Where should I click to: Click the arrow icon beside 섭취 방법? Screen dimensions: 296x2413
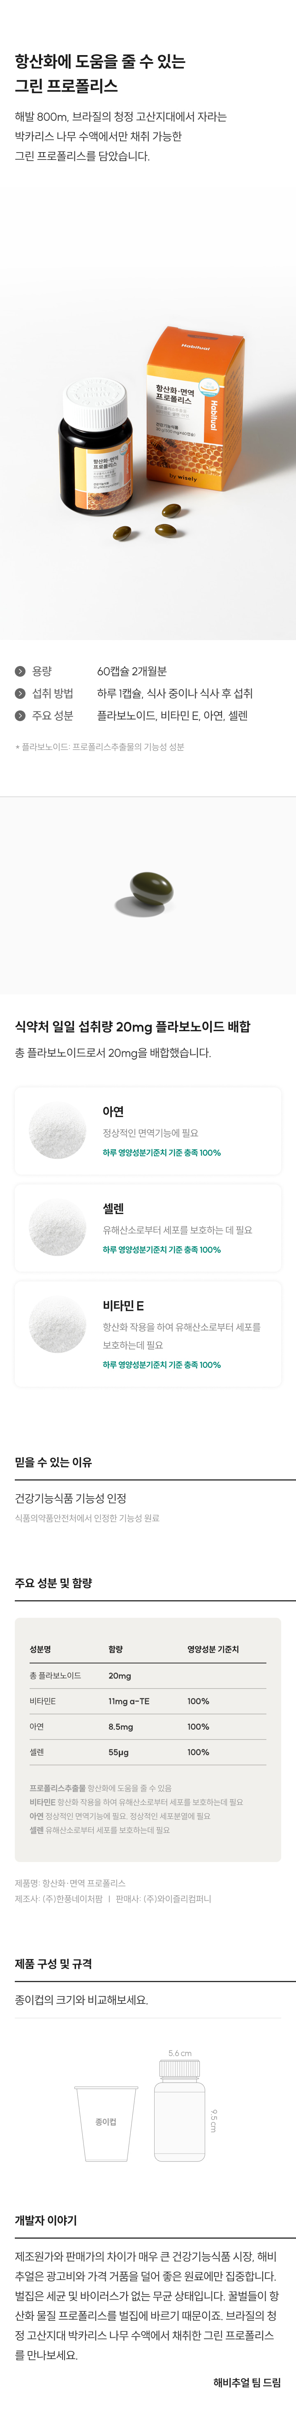click(20, 693)
